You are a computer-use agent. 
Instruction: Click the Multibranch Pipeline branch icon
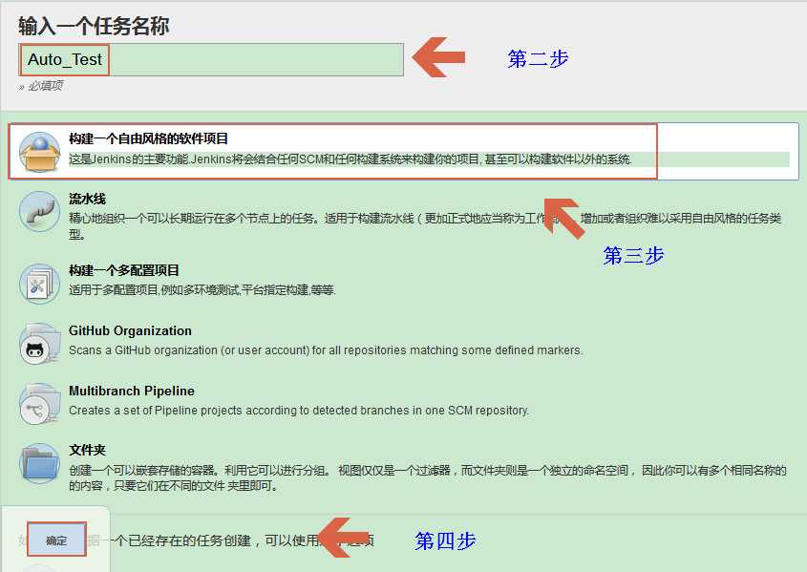(39, 404)
